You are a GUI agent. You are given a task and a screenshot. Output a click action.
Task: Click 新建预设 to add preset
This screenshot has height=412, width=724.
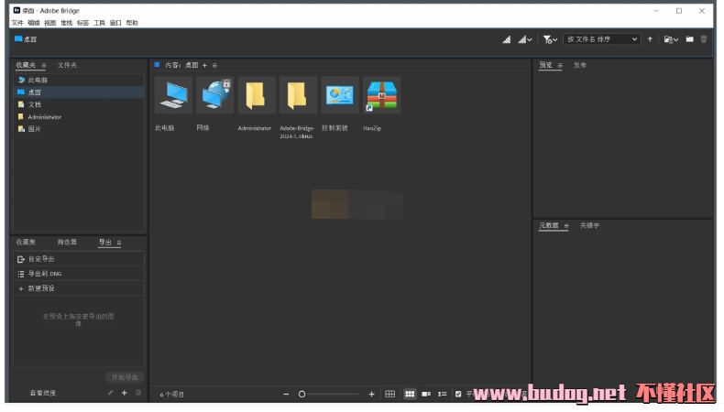tap(79, 288)
